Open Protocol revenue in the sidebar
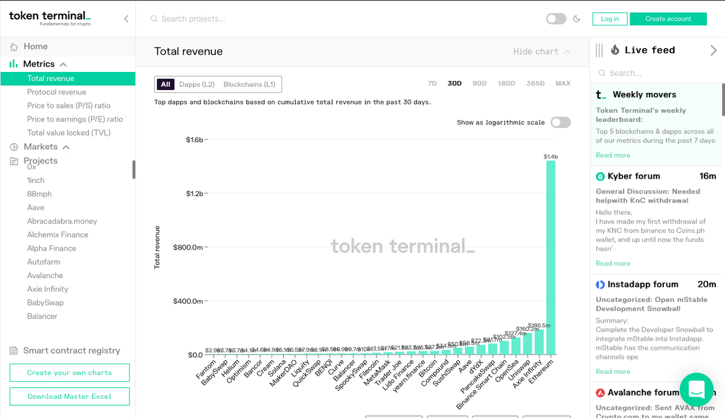 pyautogui.click(x=57, y=92)
